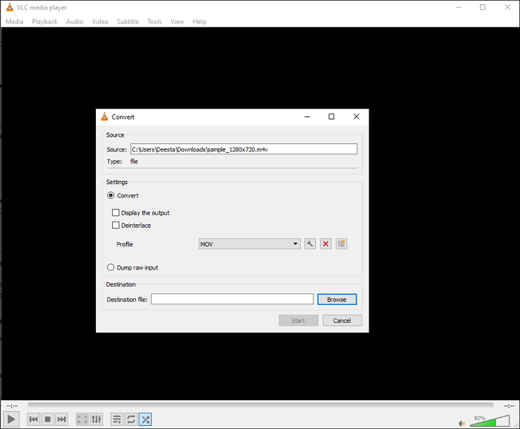Click Browse for destination file

[337, 299]
